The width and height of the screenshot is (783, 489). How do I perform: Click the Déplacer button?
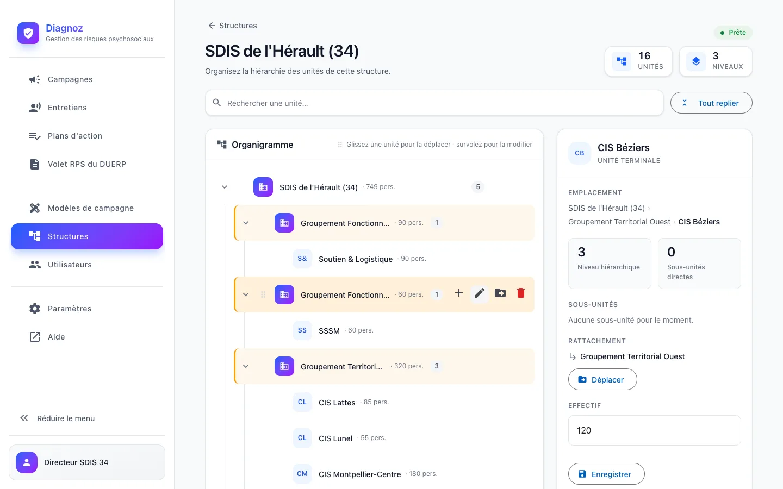(x=602, y=379)
